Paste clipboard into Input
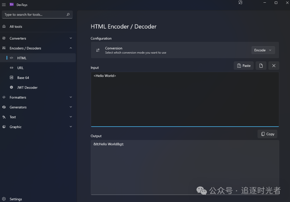This screenshot has height=202, width=290. pyautogui.click(x=243, y=66)
